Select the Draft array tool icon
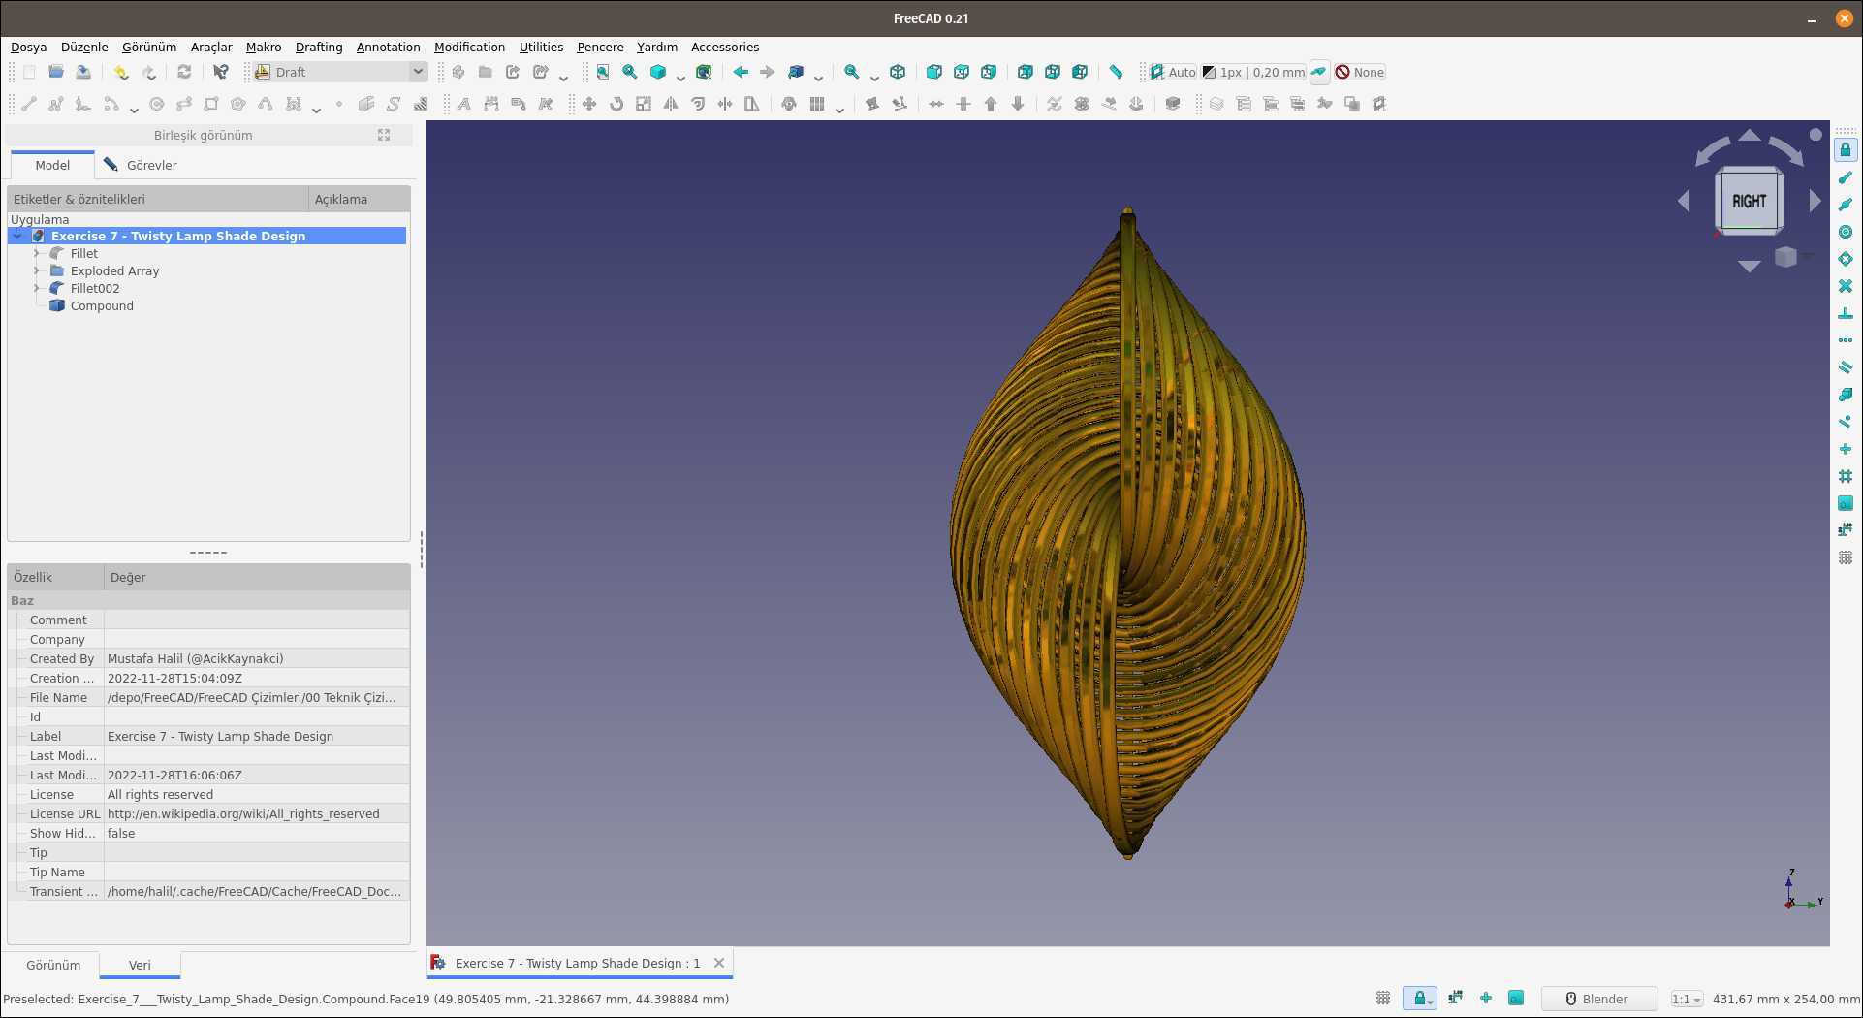 click(x=817, y=104)
